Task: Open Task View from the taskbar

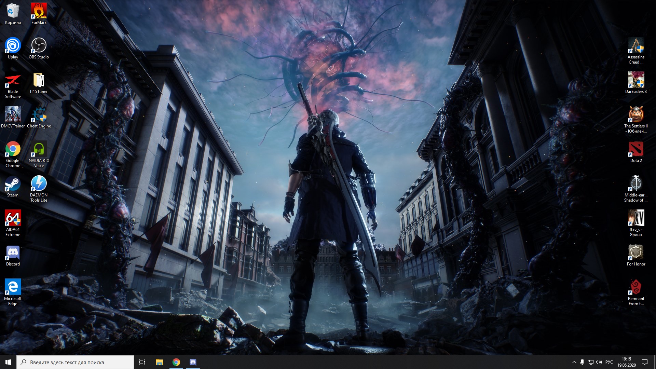Action: tap(142, 362)
